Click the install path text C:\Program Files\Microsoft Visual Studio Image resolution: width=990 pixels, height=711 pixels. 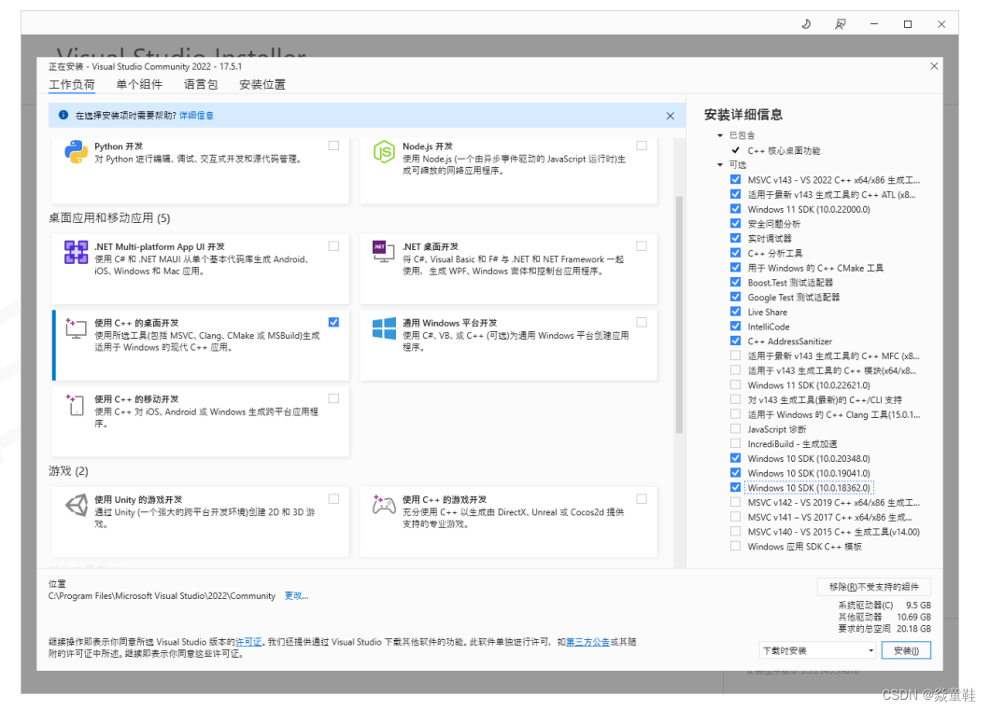point(162,595)
